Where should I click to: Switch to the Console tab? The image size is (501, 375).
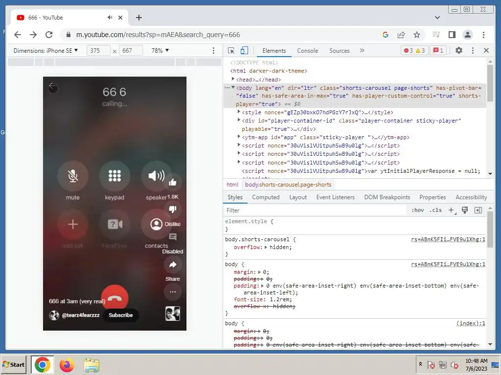click(x=307, y=51)
